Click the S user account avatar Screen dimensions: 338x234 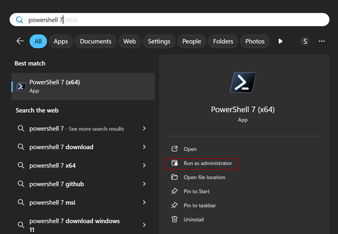tap(304, 41)
